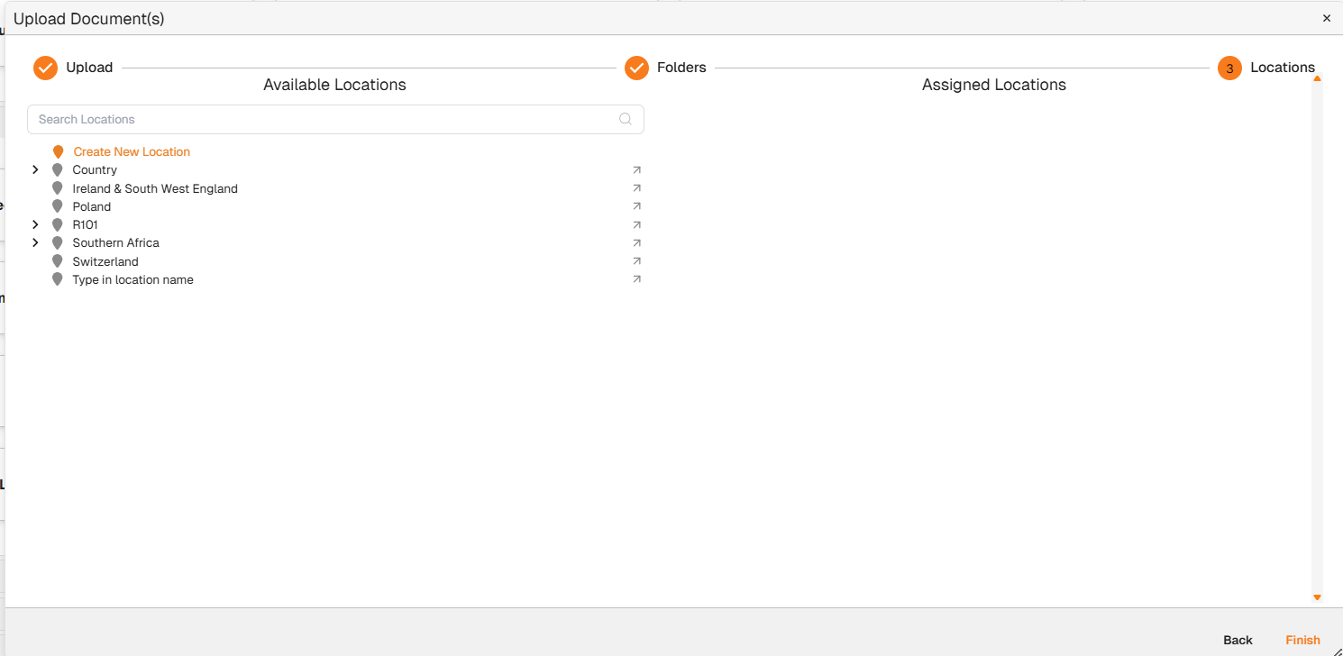
Task: Assign Southern Africa using its arrow icon
Action: pos(636,242)
